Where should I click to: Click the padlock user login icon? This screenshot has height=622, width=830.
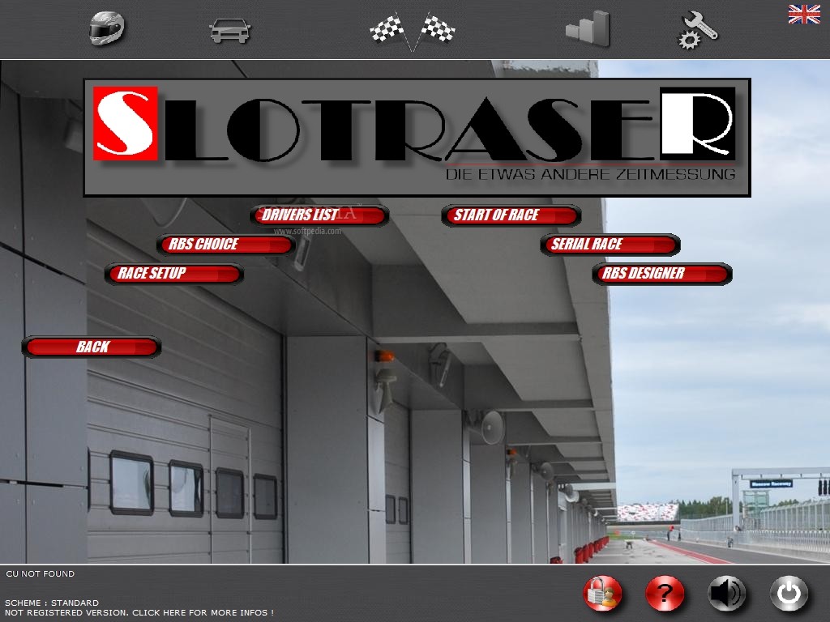(602, 594)
